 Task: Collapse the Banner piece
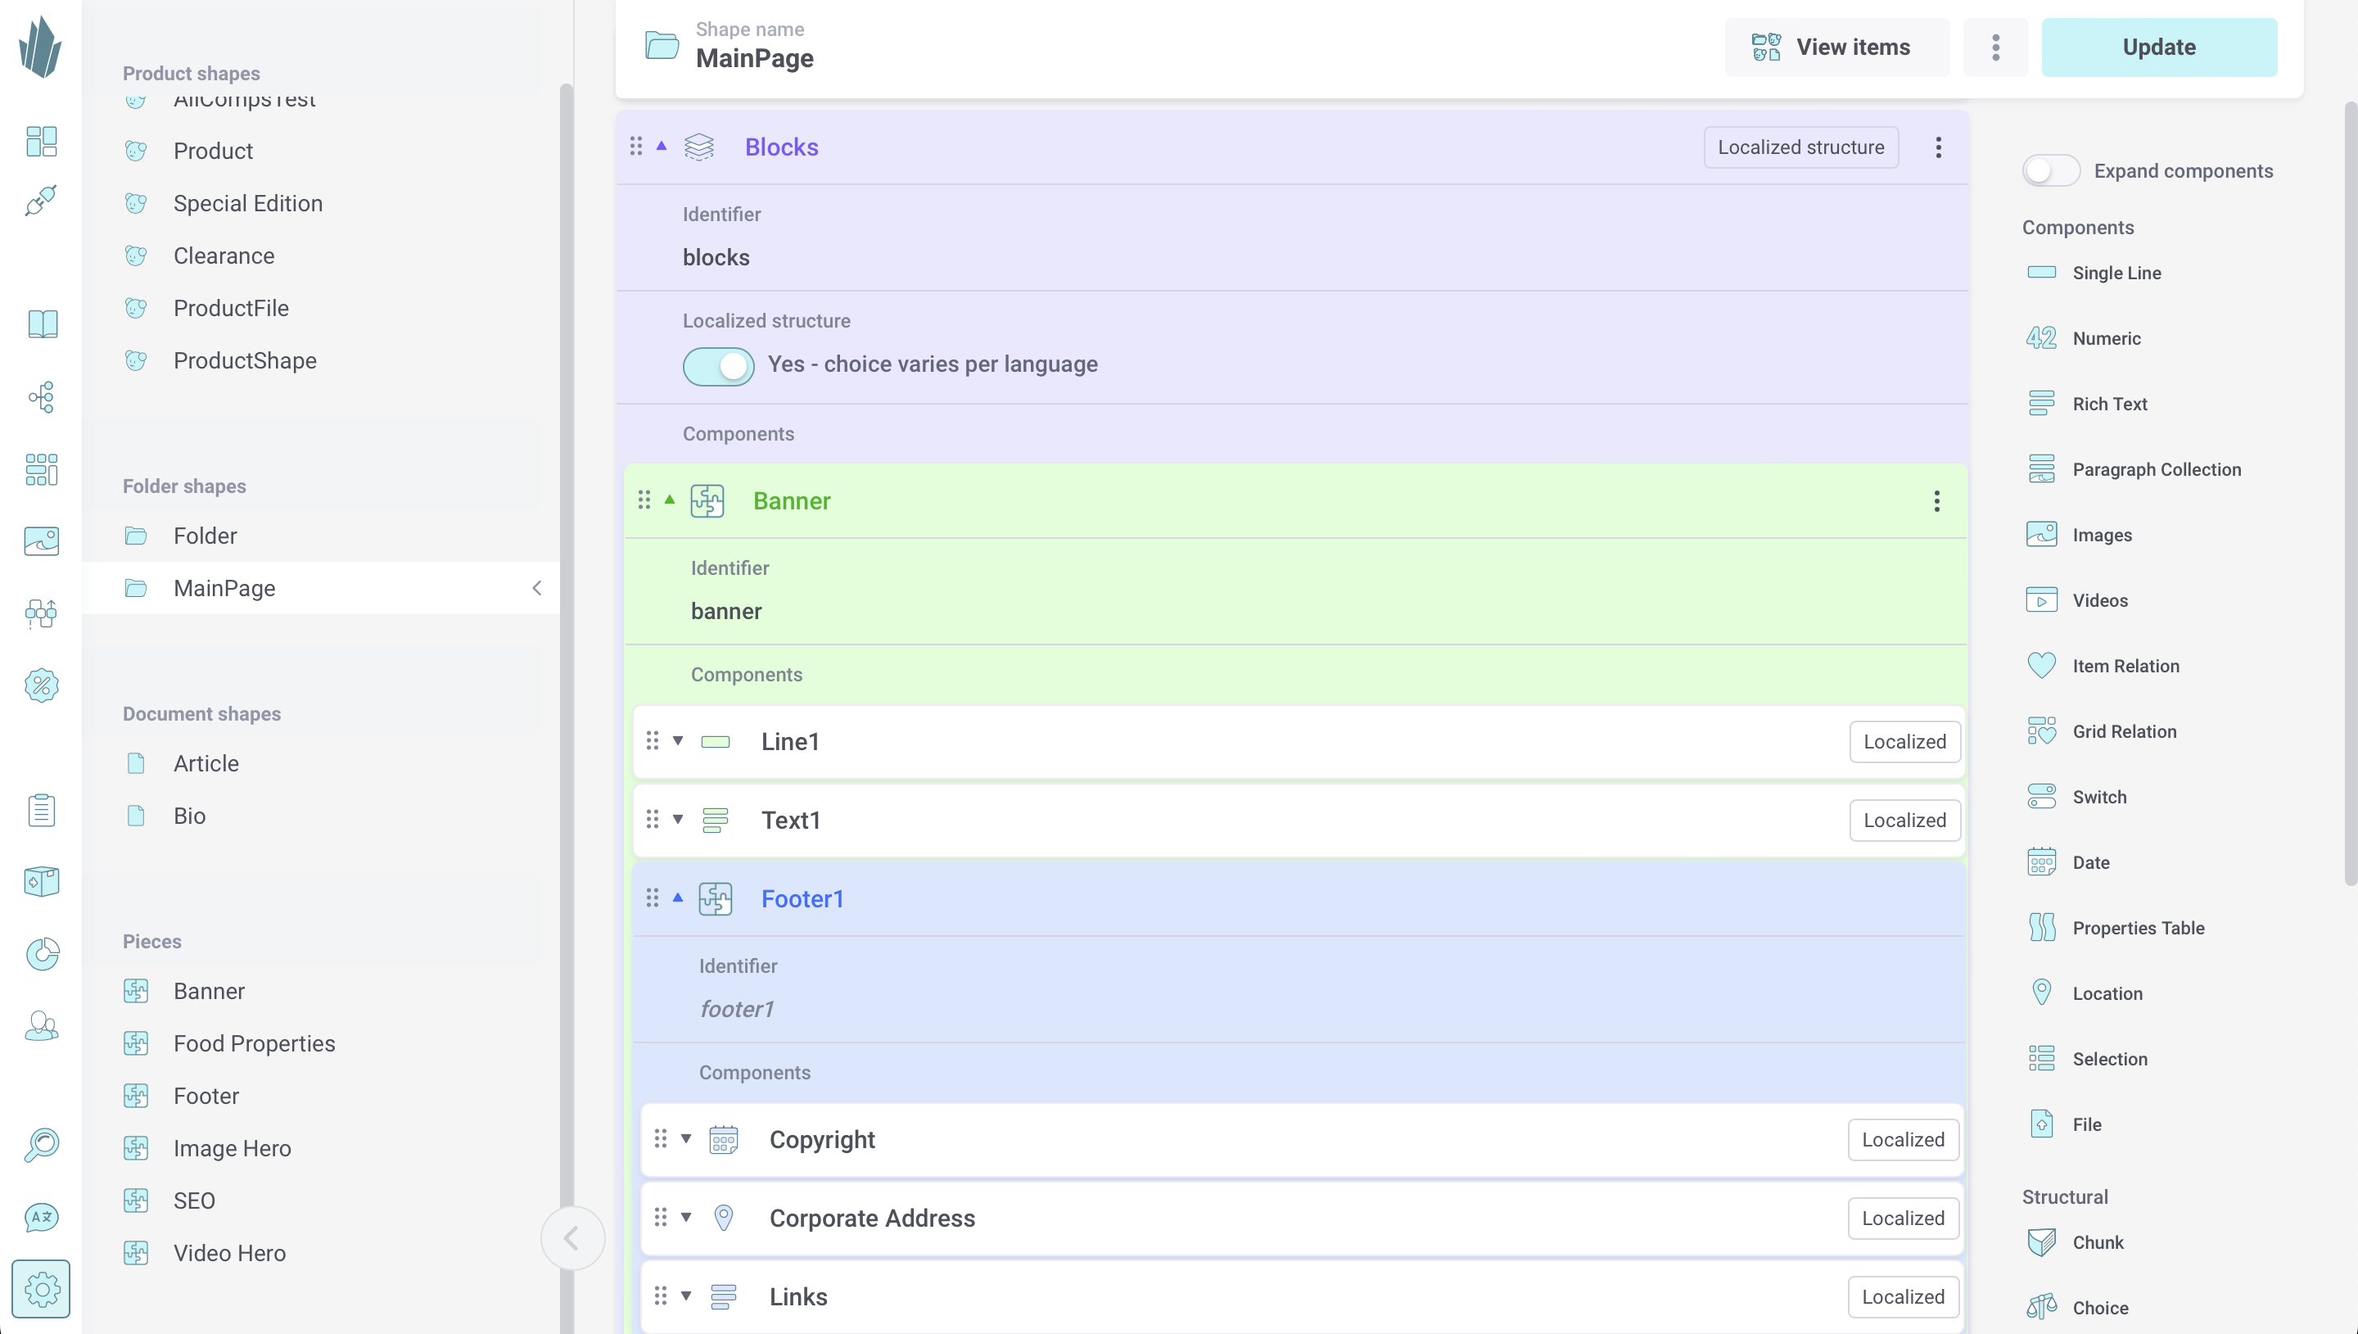pyautogui.click(x=670, y=500)
